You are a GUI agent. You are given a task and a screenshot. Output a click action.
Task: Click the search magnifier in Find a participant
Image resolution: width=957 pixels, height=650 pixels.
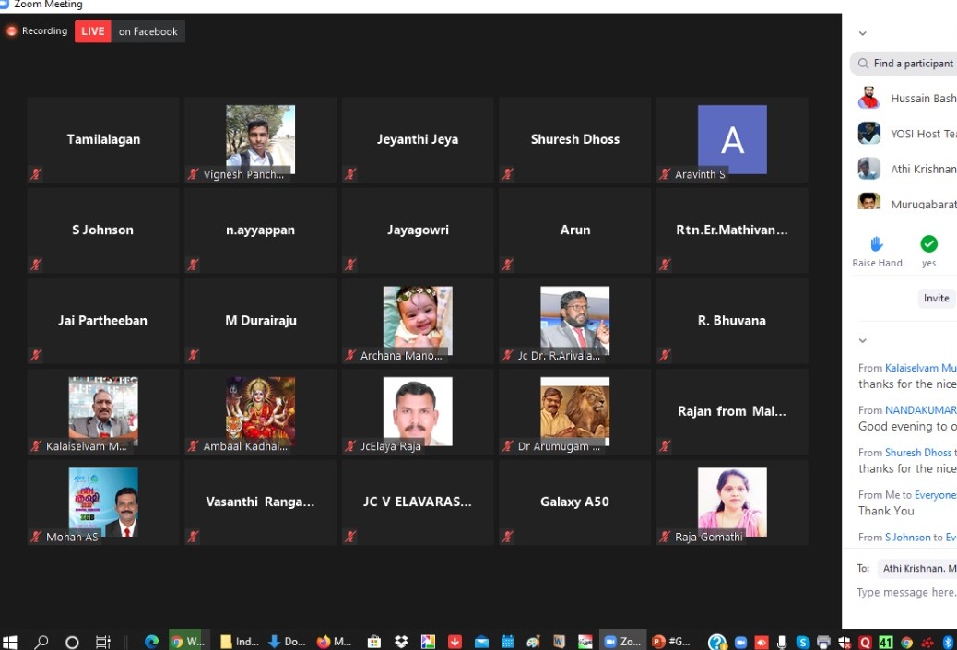(x=863, y=64)
